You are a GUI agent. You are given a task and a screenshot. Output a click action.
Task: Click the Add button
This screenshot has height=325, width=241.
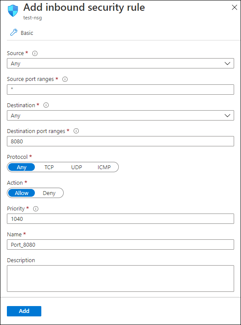24,311
